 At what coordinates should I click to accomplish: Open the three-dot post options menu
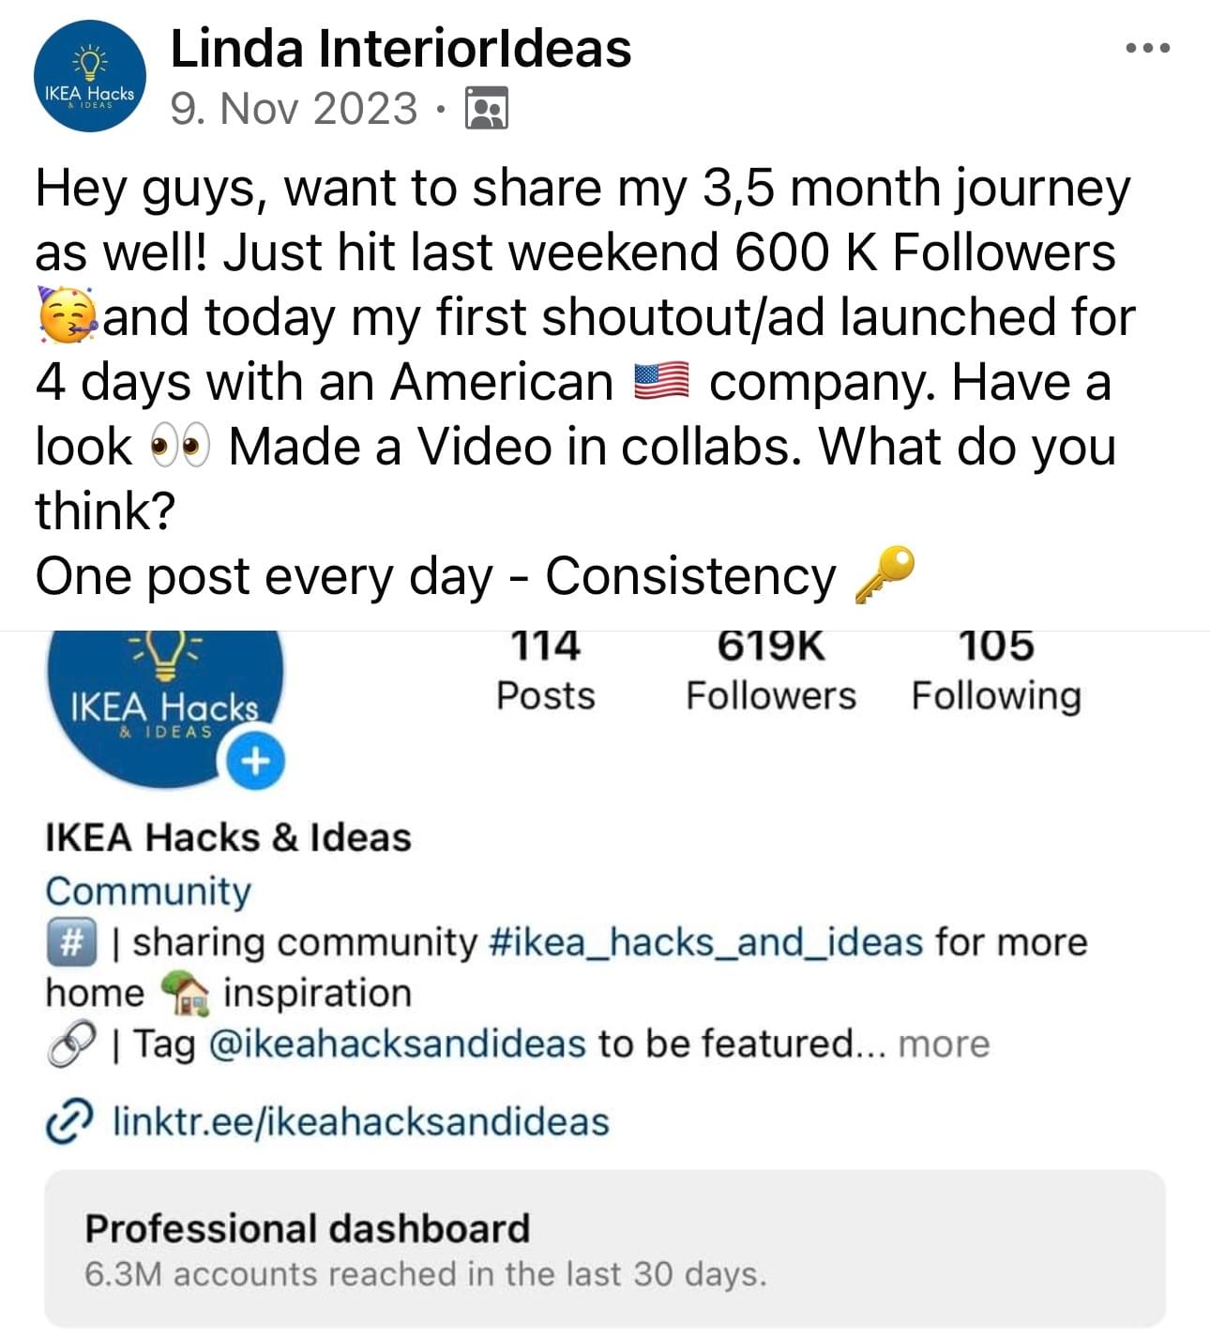(1148, 48)
